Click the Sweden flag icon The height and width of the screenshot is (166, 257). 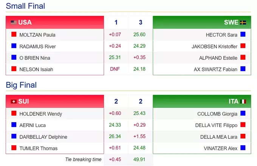(x=243, y=22)
